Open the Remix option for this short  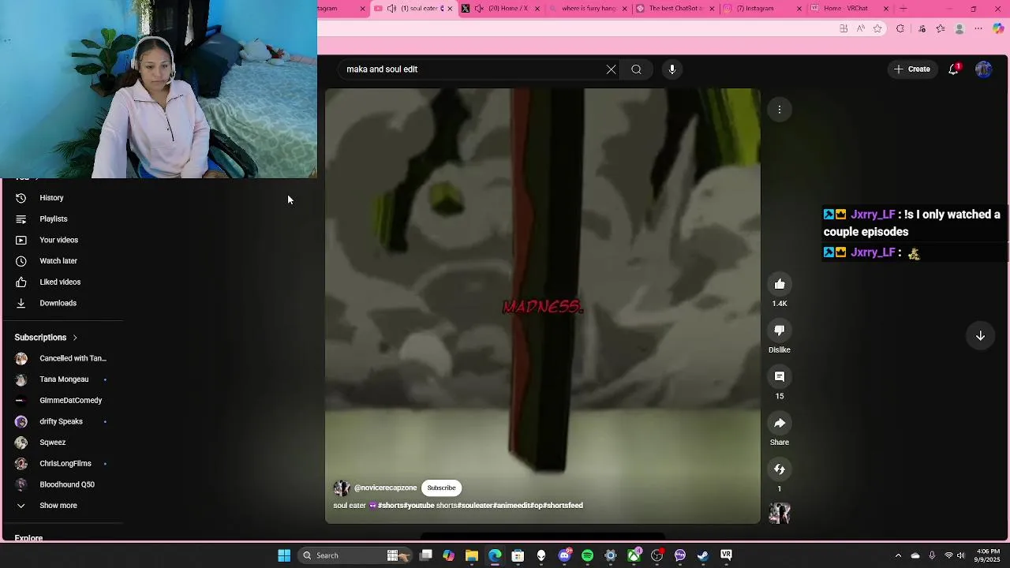tap(780, 469)
